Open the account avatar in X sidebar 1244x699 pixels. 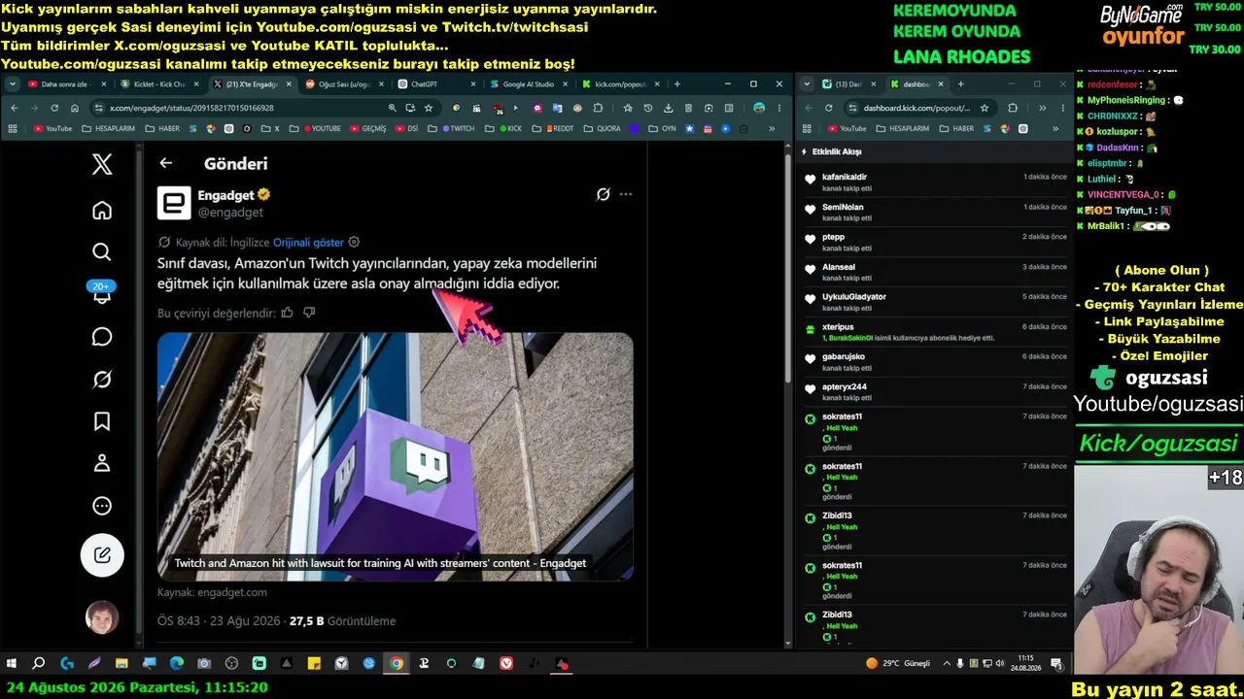tap(102, 617)
